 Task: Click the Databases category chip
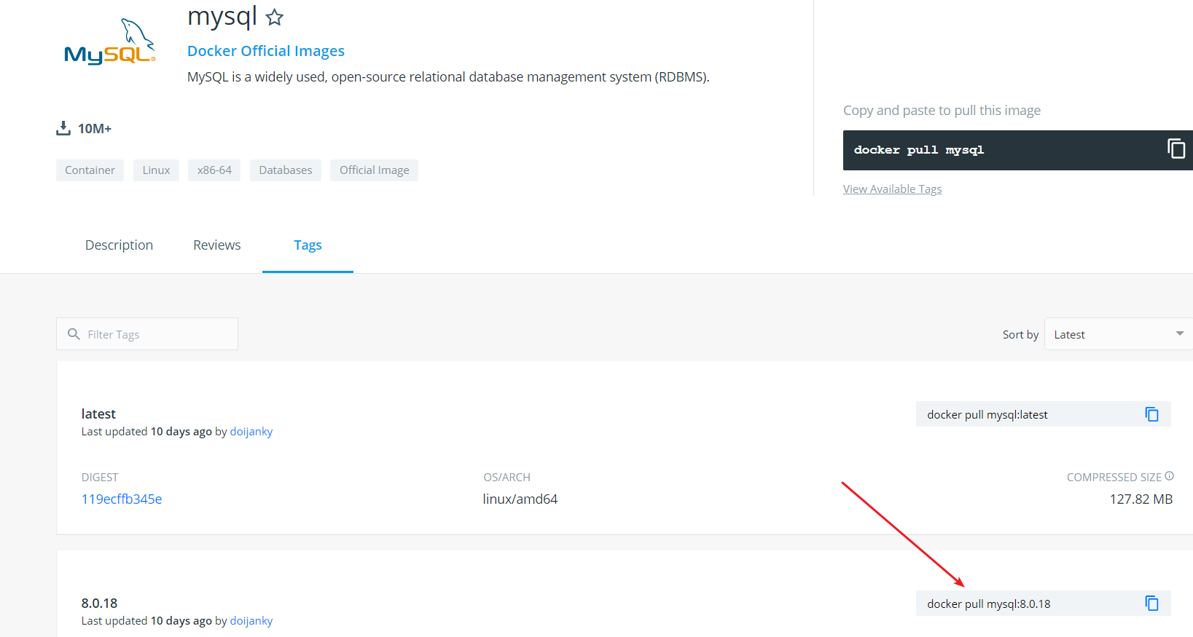click(x=286, y=170)
